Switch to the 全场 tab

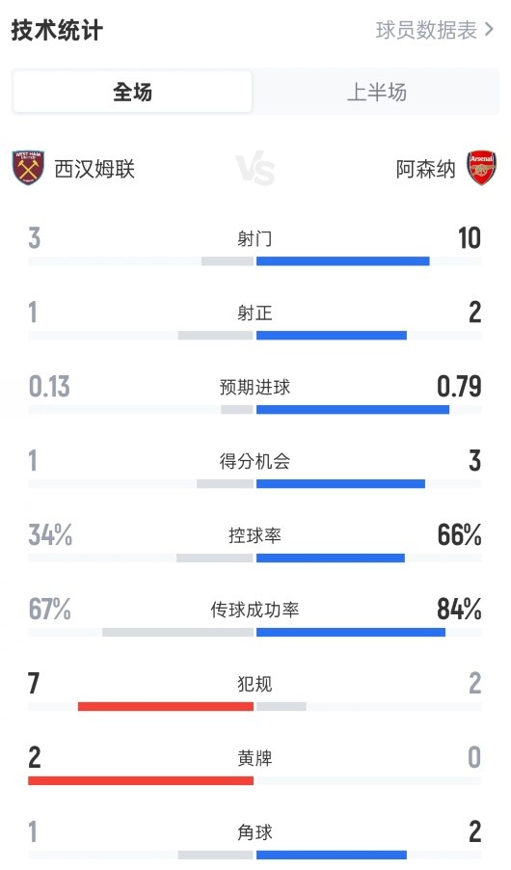click(133, 92)
